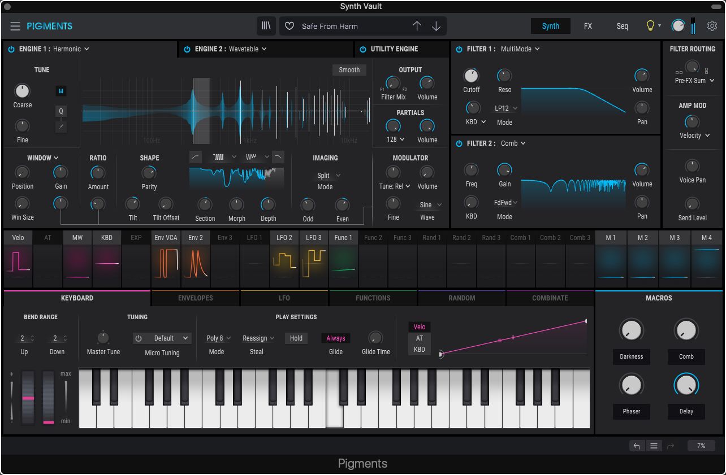726x475 pixels.
Task: Click the Filter 1 Cutoff knob
Action: [471, 76]
